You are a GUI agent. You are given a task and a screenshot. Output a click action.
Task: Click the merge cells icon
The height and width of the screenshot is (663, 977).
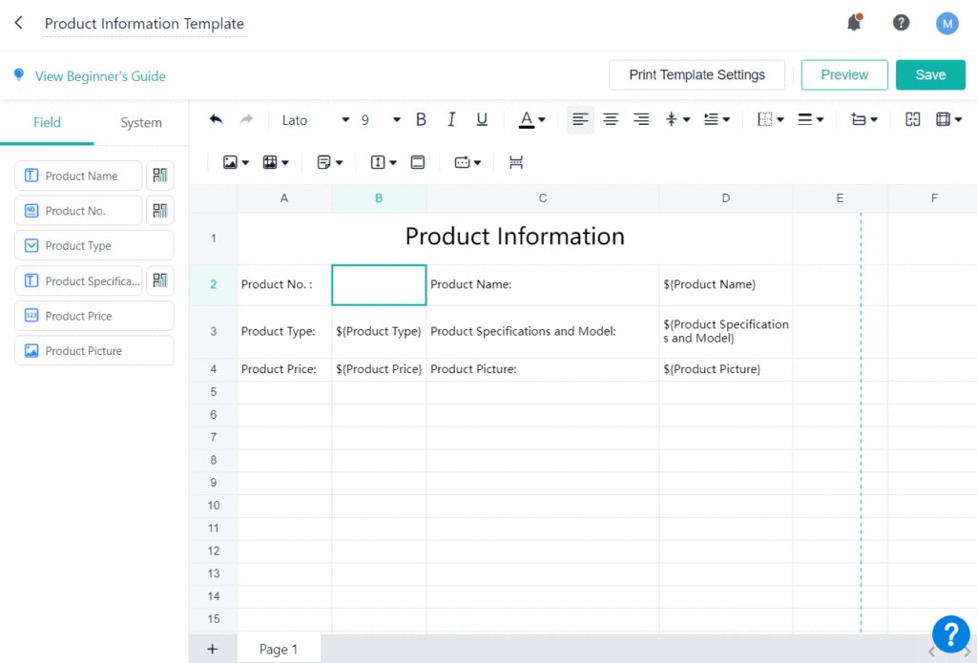(912, 119)
